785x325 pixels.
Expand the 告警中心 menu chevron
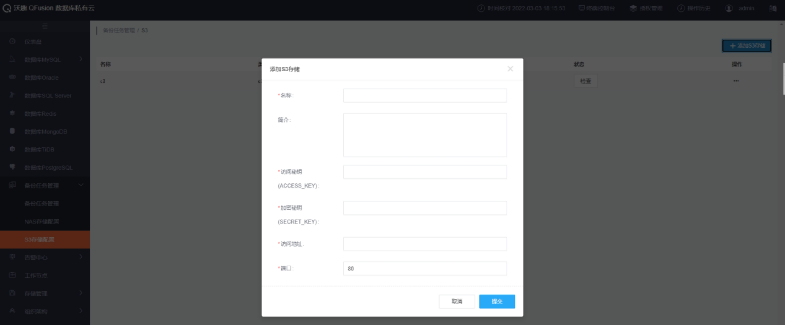click(x=81, y=257)
